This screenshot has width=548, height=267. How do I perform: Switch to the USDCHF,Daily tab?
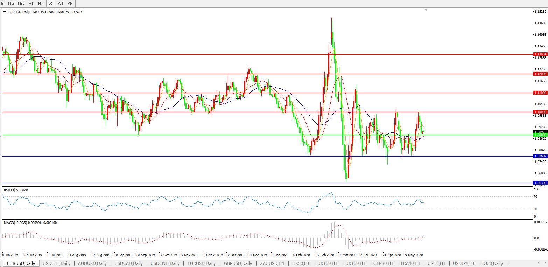coord(56,263)
